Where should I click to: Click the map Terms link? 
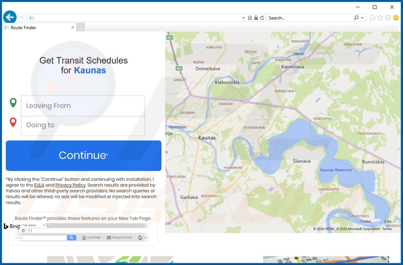point(387,229)
